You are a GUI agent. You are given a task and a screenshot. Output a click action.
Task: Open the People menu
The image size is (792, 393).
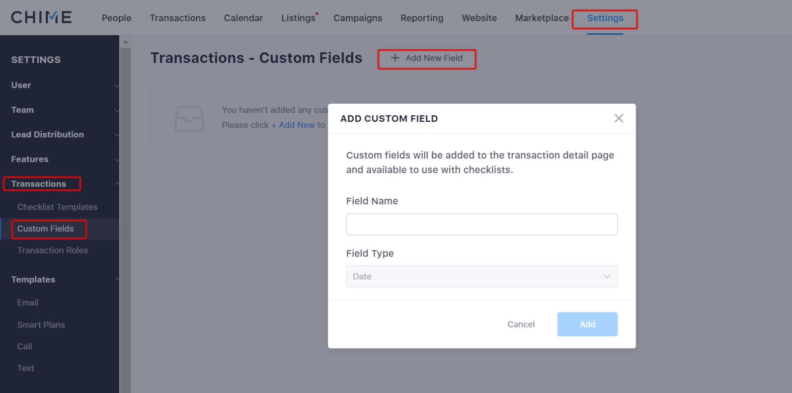(116, 18)
